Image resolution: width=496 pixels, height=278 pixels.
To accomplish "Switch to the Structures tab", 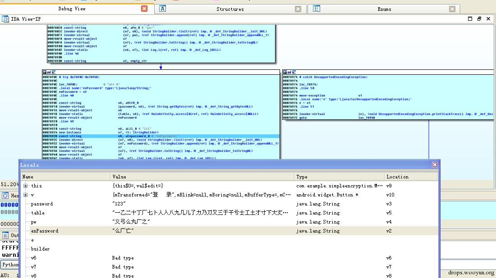I will (230, 9).
